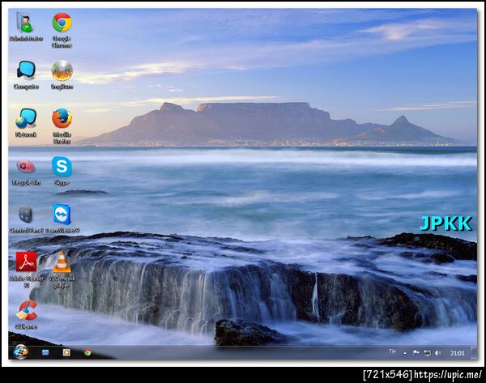Switch the TH input language indicator
Image resolution: width=486 pixels, height=383 pixels.
pyautogui.click(x=392, y=351)
